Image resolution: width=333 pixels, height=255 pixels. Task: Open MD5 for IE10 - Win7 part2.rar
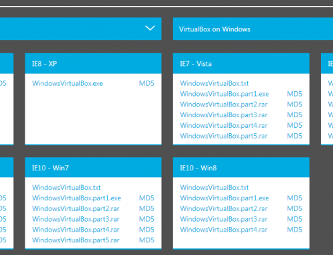pyautogui.click(x=147, y=208)
